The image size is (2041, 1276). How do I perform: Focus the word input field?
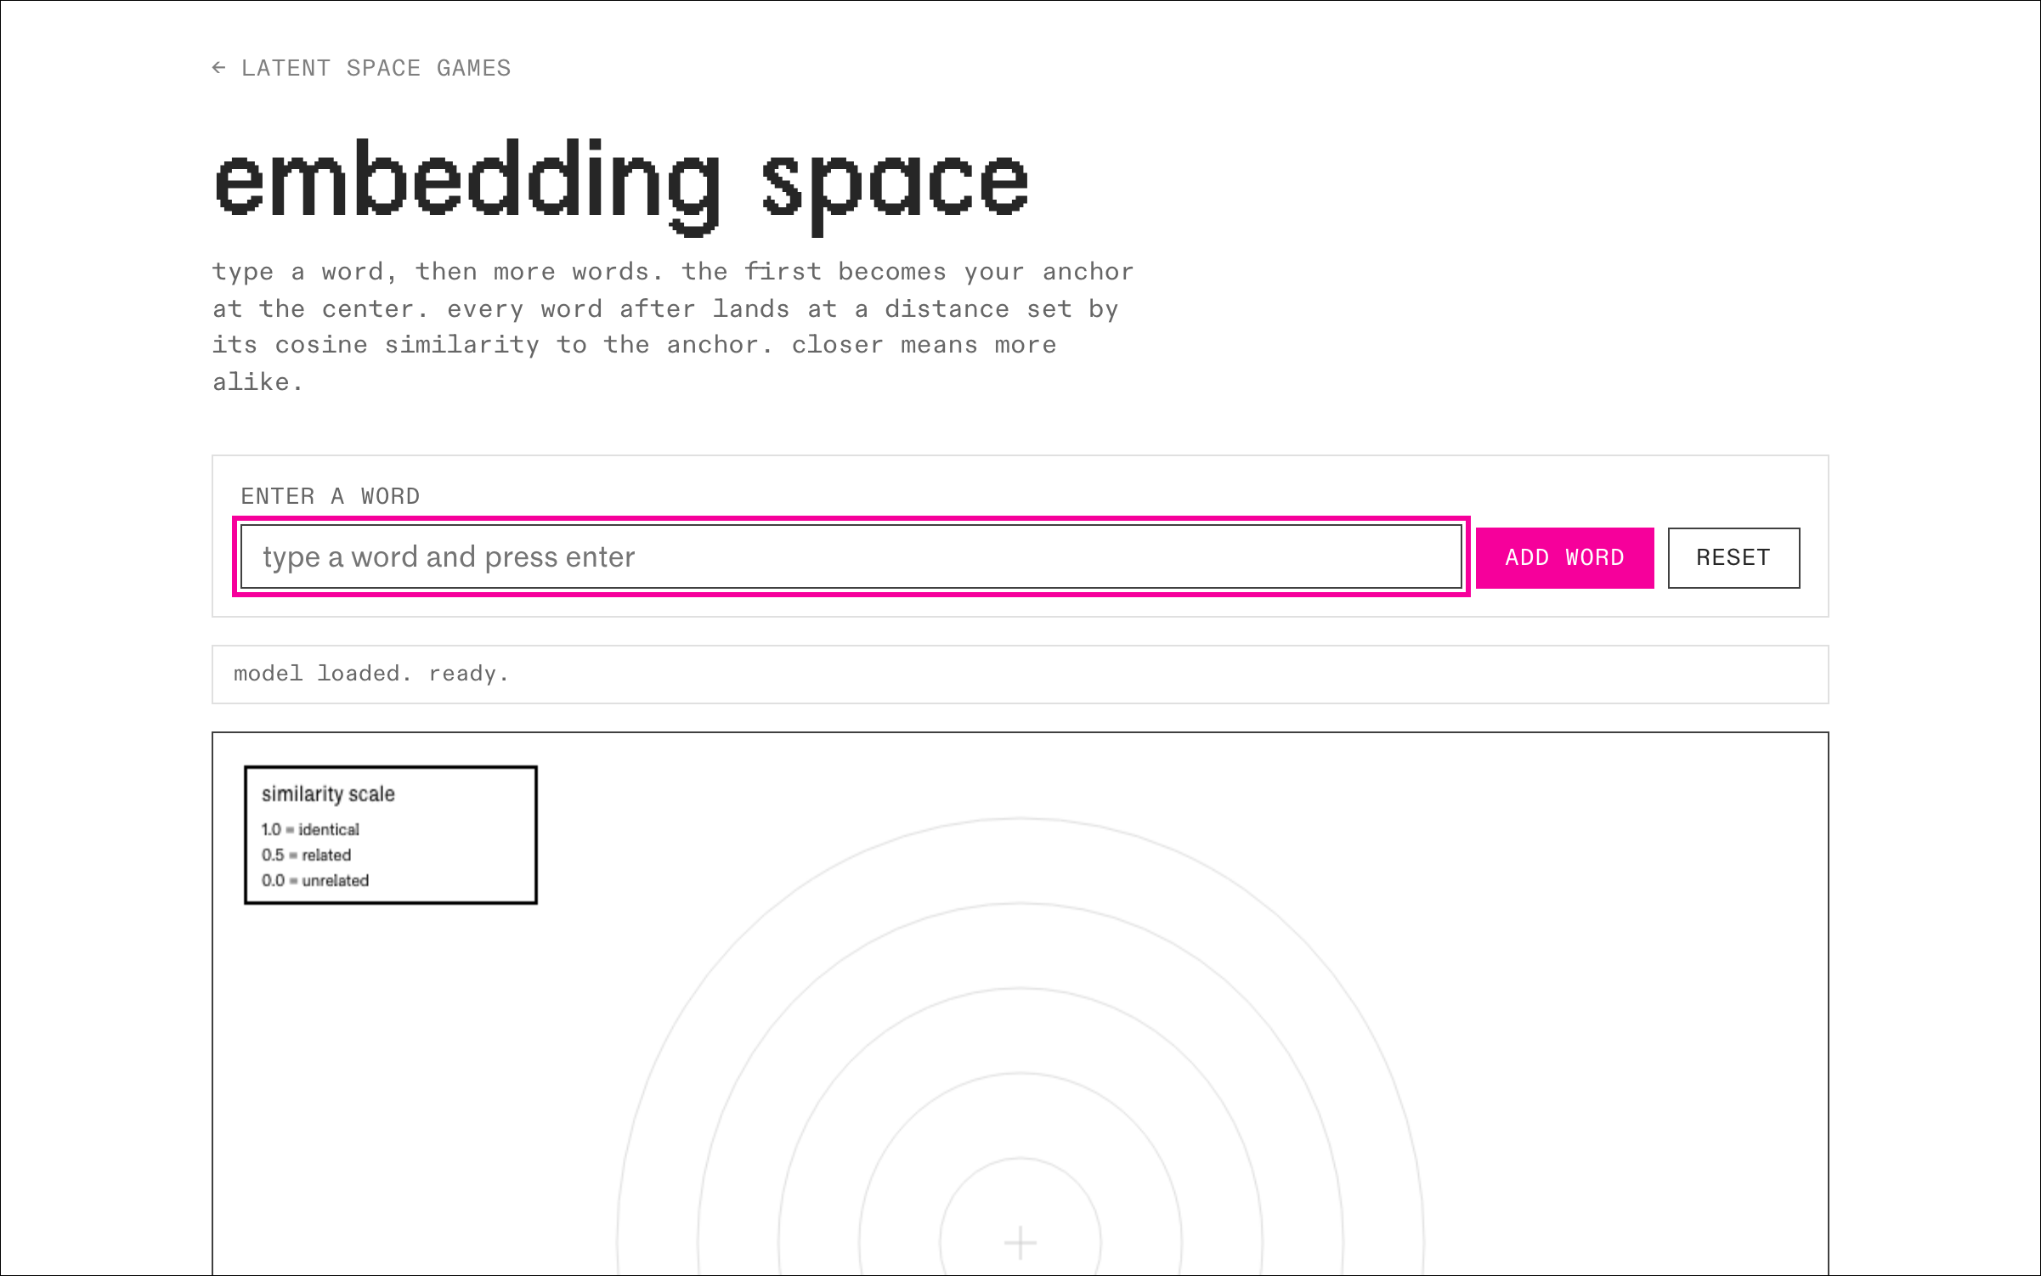[851, 556]
